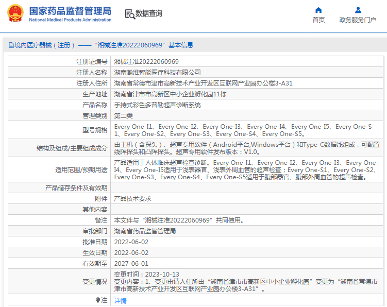Select registration number 湘械注准20222060969 value
Image resolution: width=387 pixels, height=307 pixels.
[x=146, y=62]
